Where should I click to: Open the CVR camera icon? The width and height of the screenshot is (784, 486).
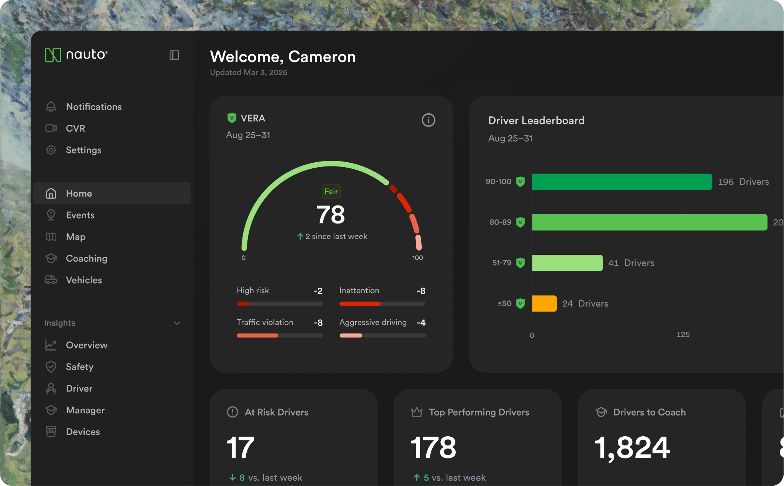51,128
